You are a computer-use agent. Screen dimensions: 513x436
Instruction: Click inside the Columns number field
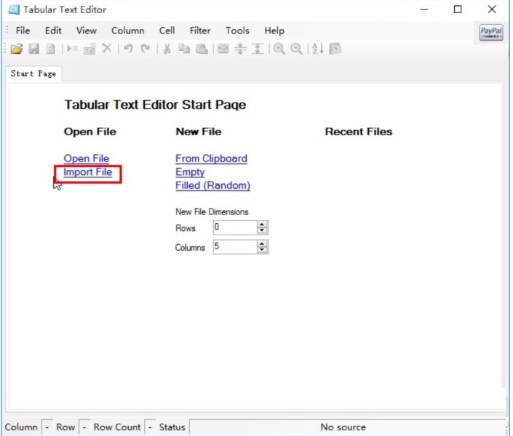pos(235,247)
